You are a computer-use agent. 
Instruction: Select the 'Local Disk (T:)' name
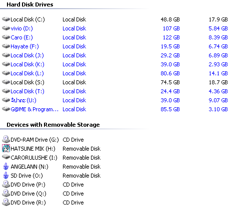[x=27, y=91]
